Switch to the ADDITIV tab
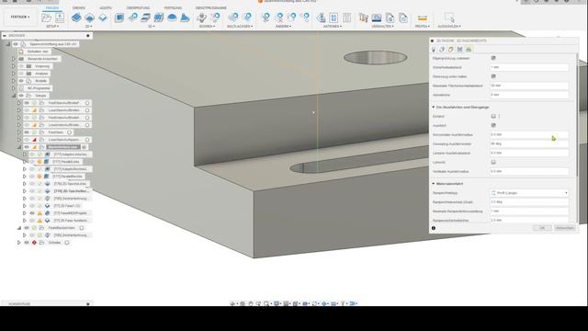The image size is (588, 331). pyautogui.click(x=106, y=8)
